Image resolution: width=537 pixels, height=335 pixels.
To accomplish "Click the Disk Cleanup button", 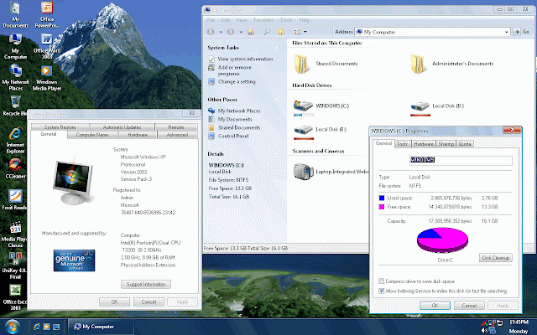I will [x=496, y=258].
